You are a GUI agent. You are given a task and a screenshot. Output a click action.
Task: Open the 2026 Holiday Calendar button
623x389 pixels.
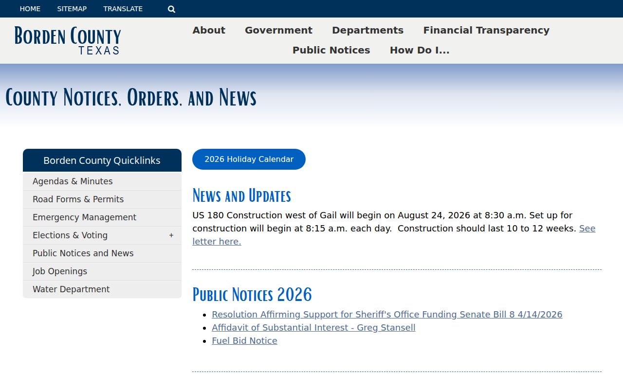(249, 159)
